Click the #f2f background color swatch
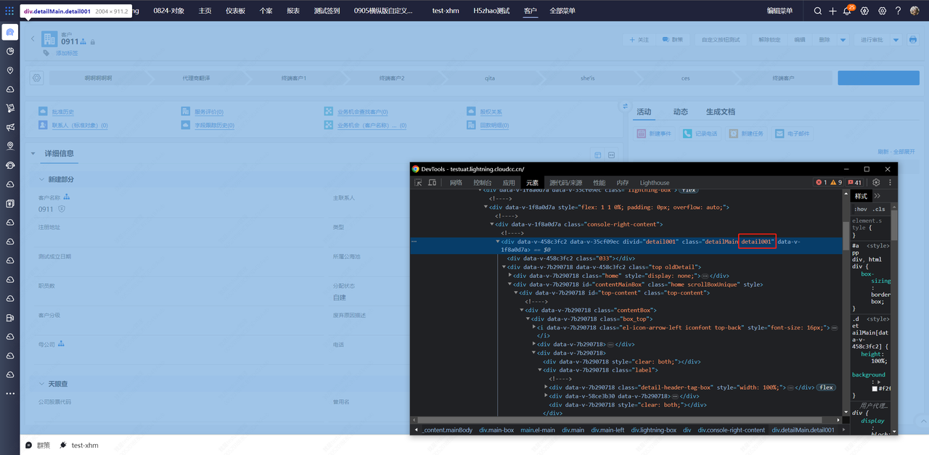 875,388
